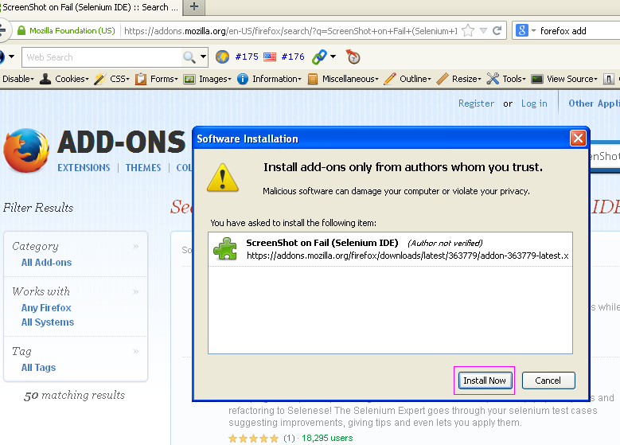Select the Any Firefox filter

coord(46,308)
